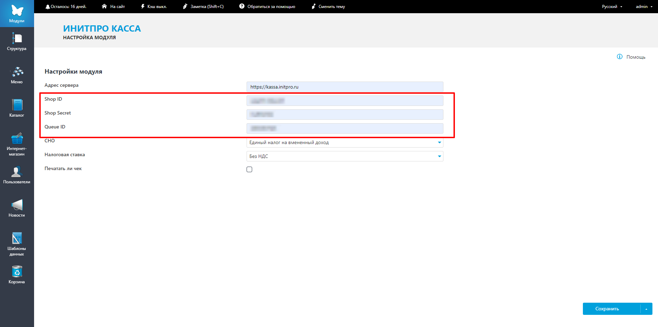Click the bell icon by Осталось 16 дней

[48, 7]
